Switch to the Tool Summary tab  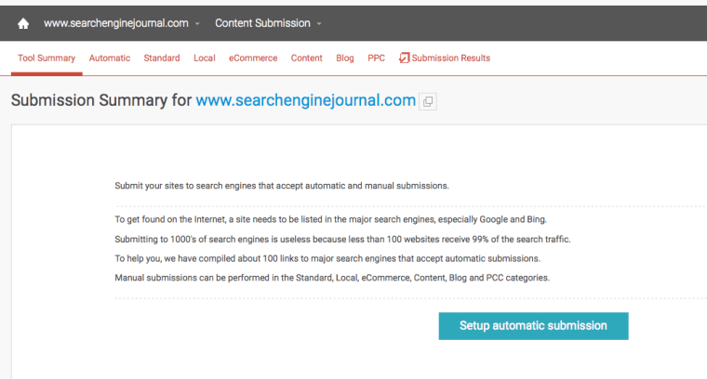click(x=47, y=59)
